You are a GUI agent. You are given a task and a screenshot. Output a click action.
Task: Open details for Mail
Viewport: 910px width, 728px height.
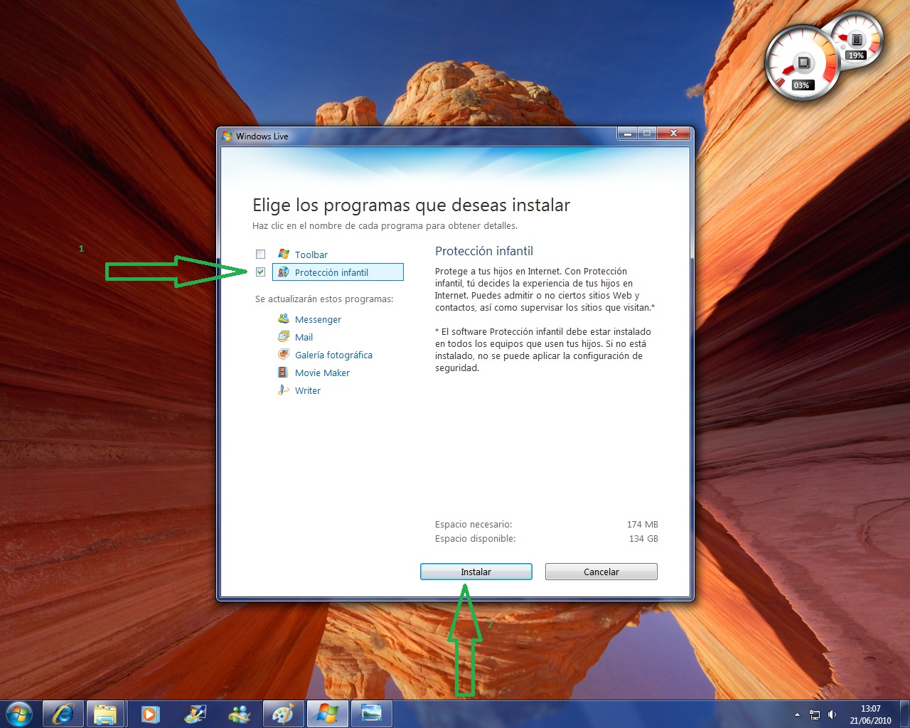(x=304, y=337)
